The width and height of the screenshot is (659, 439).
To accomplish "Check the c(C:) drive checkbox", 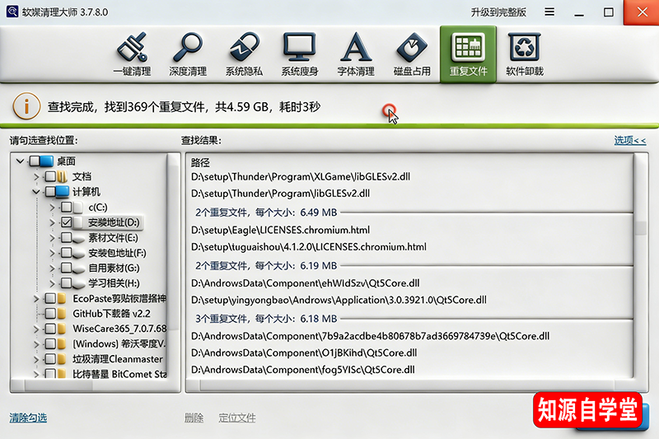I will pos(66,207).
